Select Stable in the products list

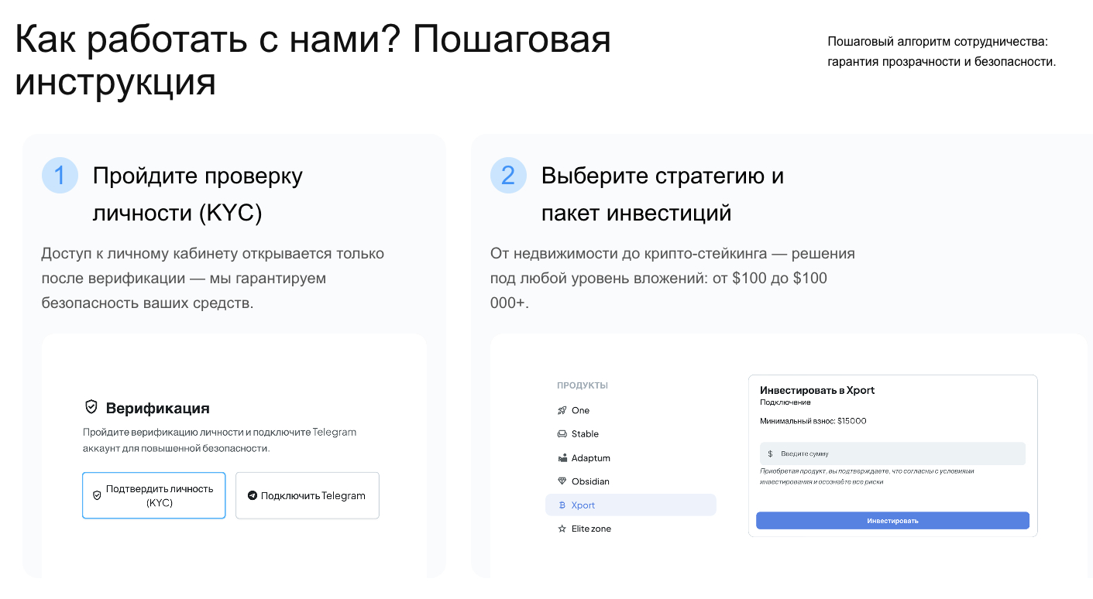click(x=585, y=434)
